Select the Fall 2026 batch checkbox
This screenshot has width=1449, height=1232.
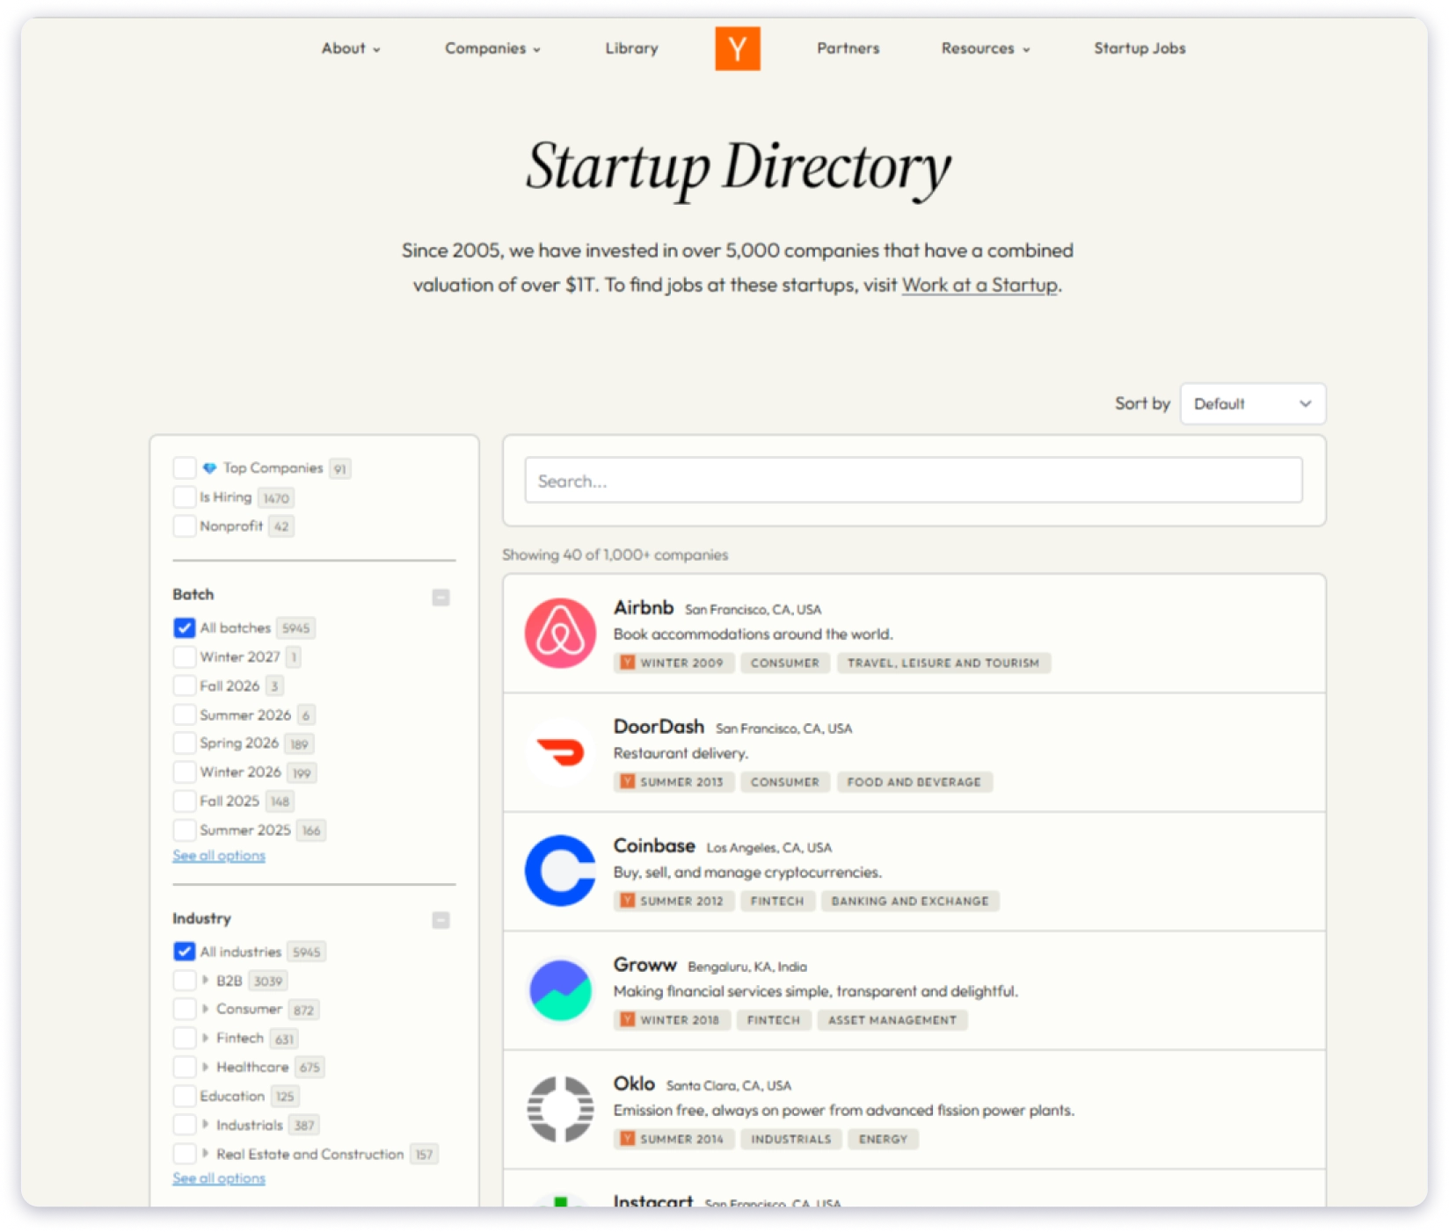[185, 685]
